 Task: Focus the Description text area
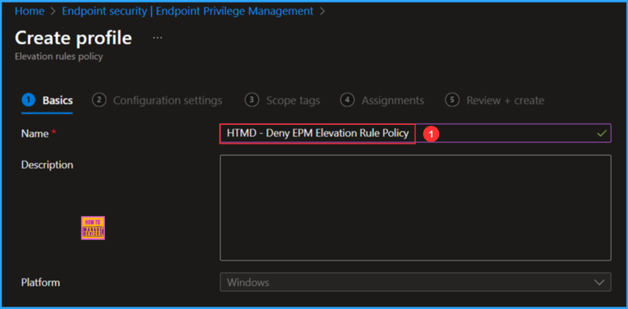tap(415, 208)
